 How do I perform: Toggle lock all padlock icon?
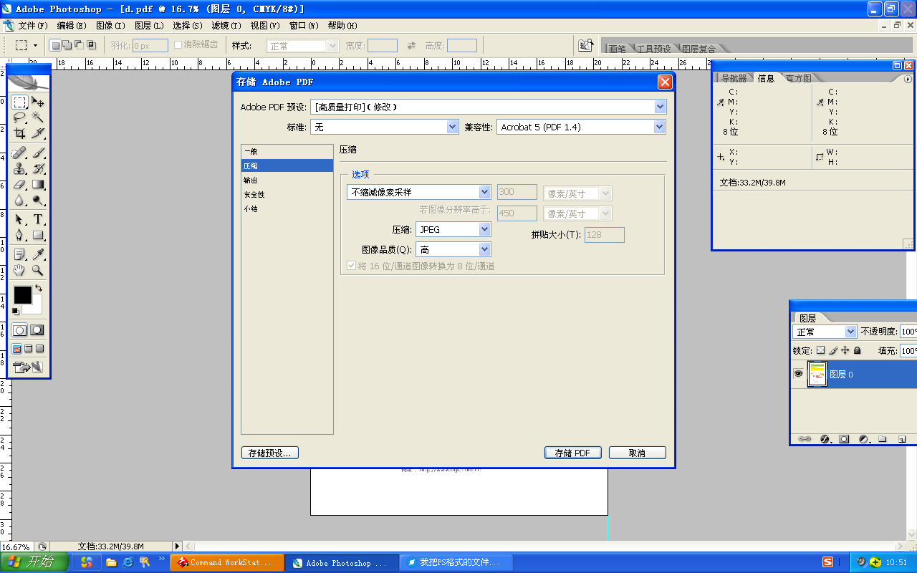(858, 350)
